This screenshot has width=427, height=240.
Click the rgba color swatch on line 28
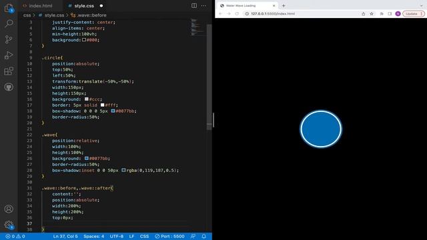pyautogui.click(x=123, y=171)
